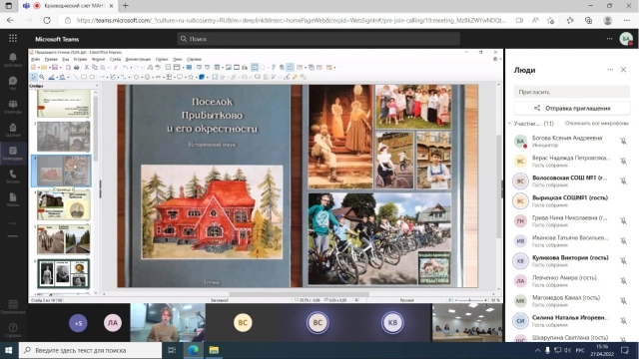This screenshot has width=639, height=359.
Task: Open Insert Table dropdown arrow in Impress
Action: coord(223,68)
